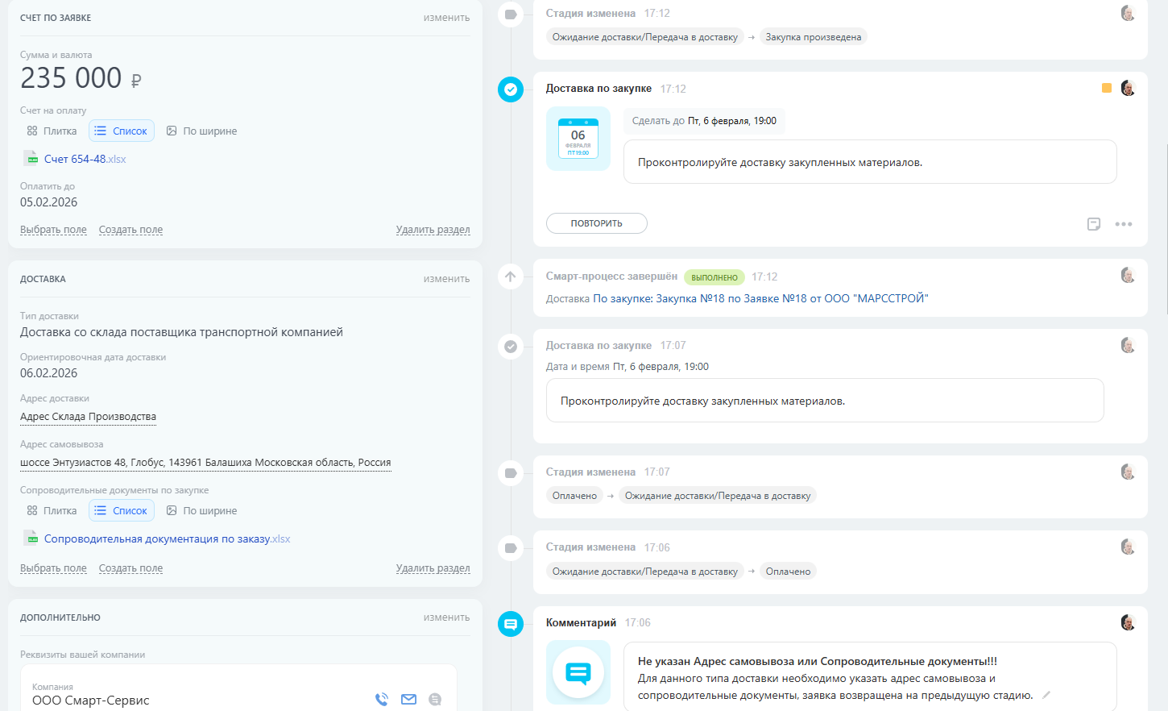The width and height of the screenshot is (1168, 711).
Task: Click the delivery date 06.02.2026
Action: (x=48, y=373)
